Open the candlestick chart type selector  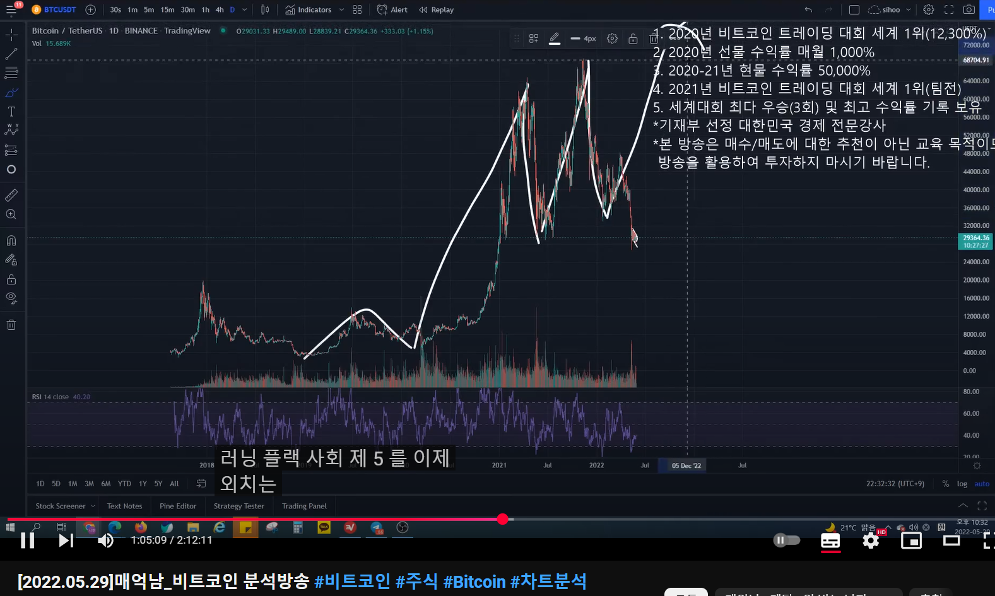pos(265,9)
